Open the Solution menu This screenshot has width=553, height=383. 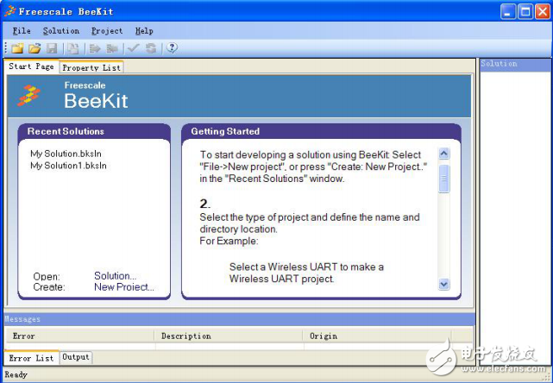[x=60, y=31]
